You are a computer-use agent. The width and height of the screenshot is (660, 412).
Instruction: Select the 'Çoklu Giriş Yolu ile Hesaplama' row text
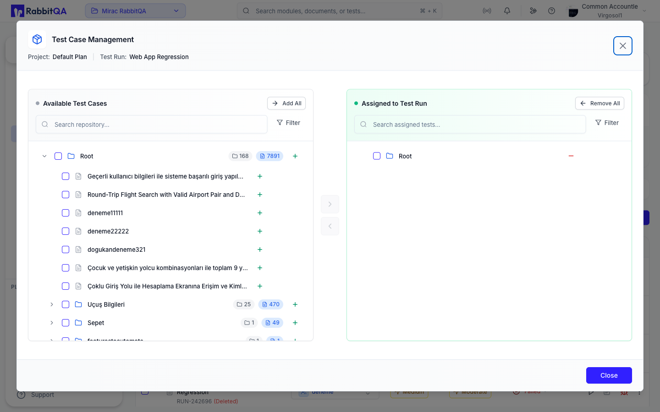pyautogui.click(x=167, y=286)
